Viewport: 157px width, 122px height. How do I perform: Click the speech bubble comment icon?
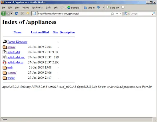(123, 7)
